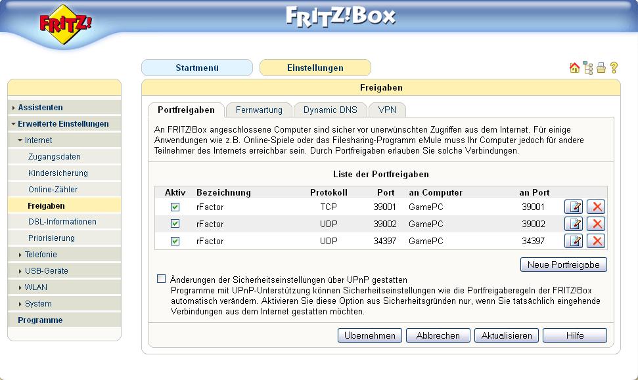Viewport: 638px width, 380px height.
Task: Click the Neue Portfreigabe button
Action: pos(564,264)
